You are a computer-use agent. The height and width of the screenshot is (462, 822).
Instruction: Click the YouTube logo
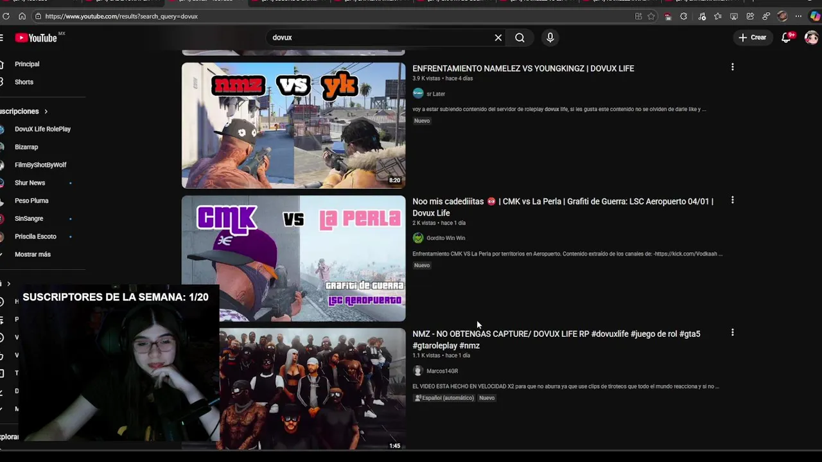[x=37, y=38]
